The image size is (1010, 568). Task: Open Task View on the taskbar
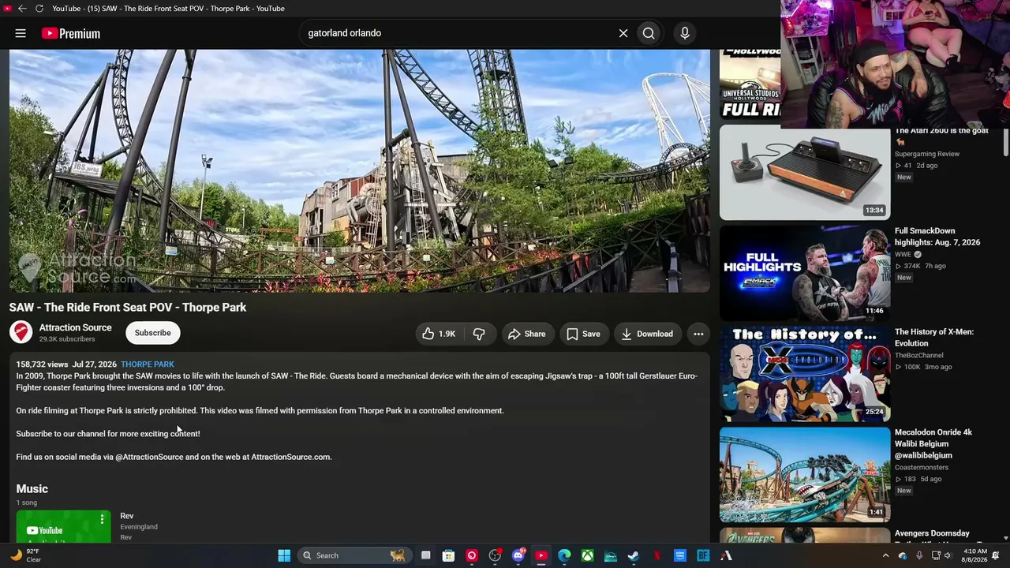pyautogui.click(x=425, y=555)
